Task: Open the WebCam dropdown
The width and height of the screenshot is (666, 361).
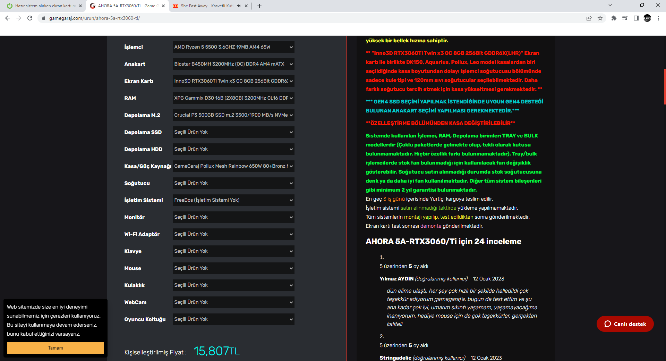Action: (234, 302)
